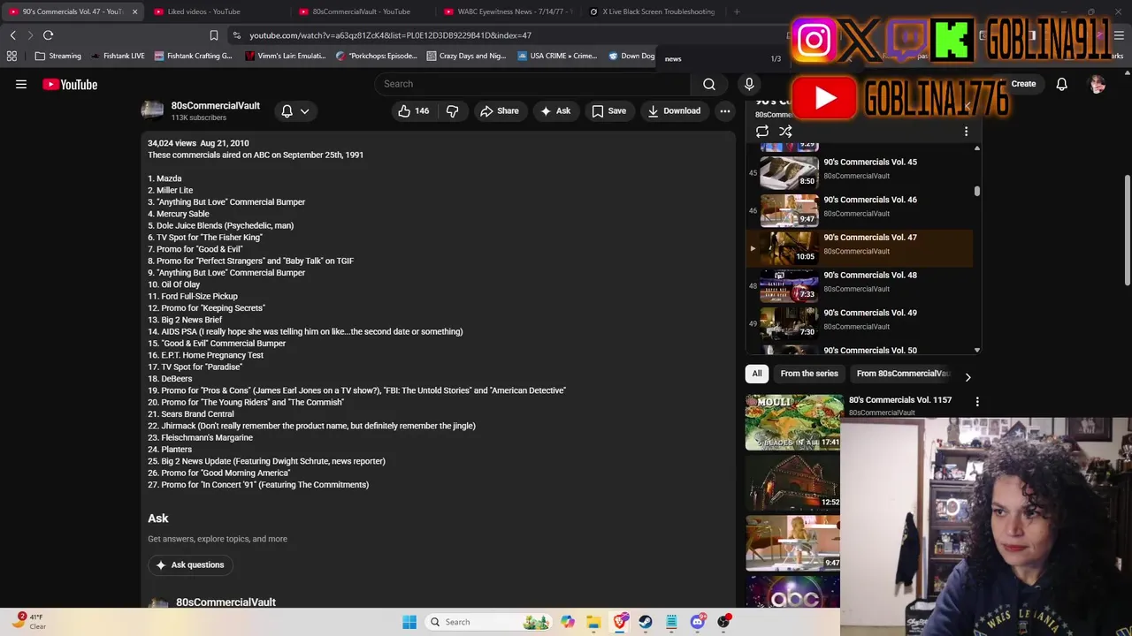The height and width of the screenshot is (636, 1132).
Task: Open options for Vol. 1157 video
Action: (977, 402)
